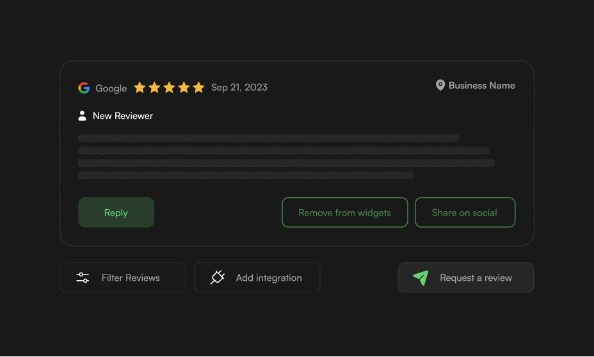
Task: Select the first rating star
Action: click(x=140, y=87)
